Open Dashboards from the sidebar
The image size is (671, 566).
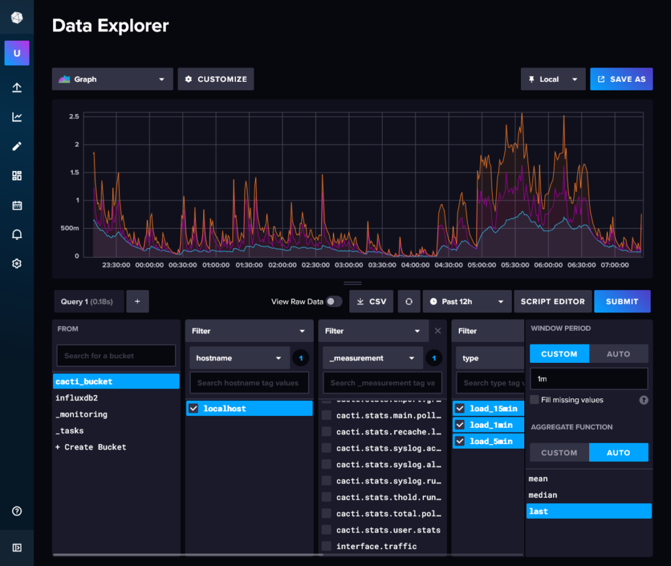tap(16, 176)
